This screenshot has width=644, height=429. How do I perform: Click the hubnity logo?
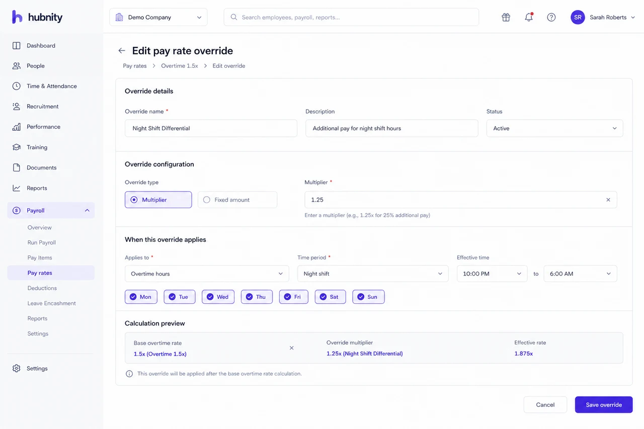coord(37,17)
